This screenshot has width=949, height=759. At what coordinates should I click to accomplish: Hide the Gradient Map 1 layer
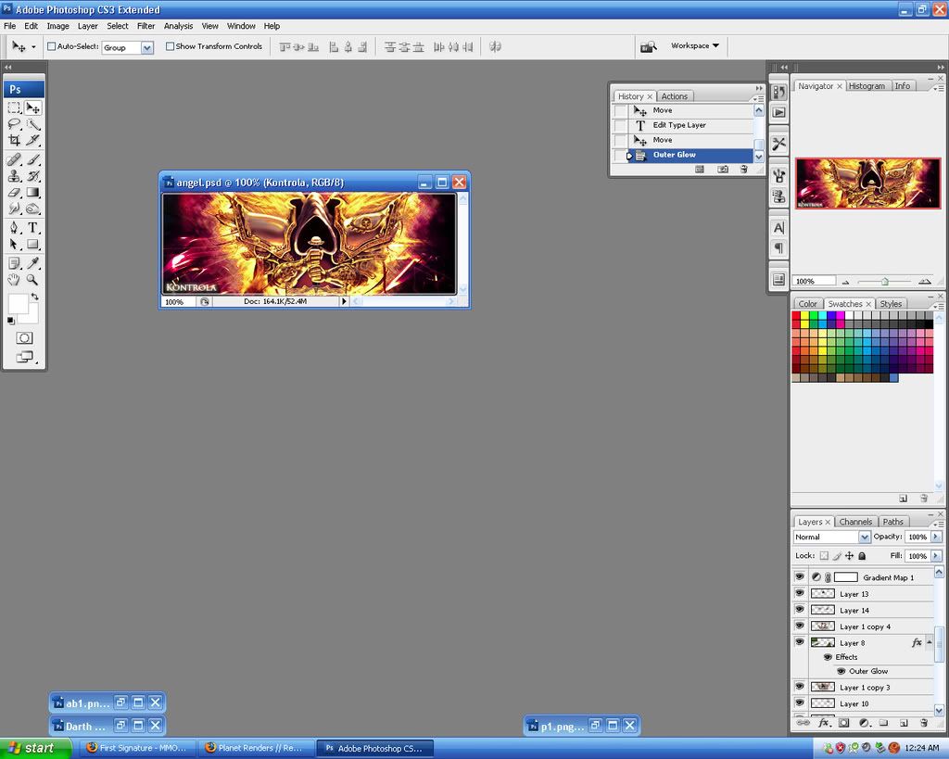point(800,576)
